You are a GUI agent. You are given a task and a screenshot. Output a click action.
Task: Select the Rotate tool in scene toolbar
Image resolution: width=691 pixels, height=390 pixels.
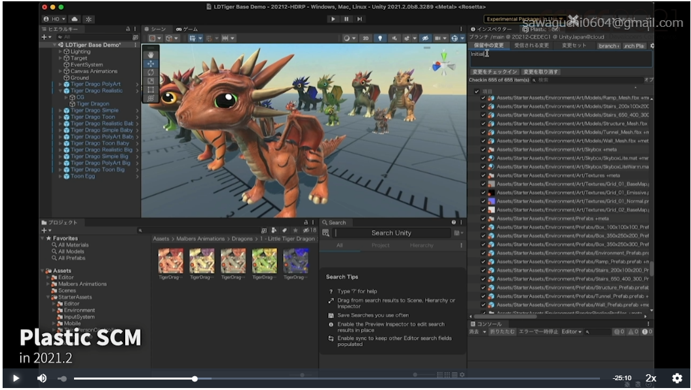(151, 73)
